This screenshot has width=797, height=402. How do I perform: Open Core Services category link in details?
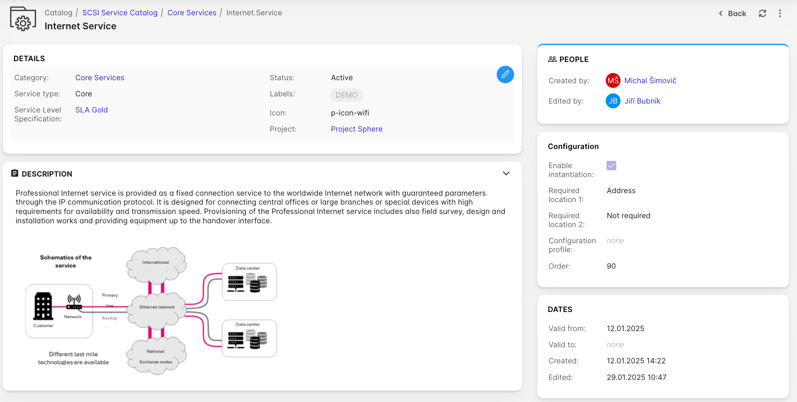point(100,78)
